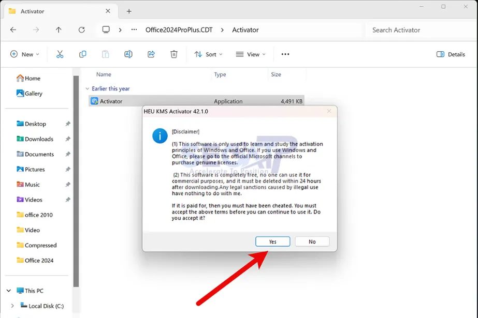
Task: Decline the disclaimer by clicking No
Action: [x=312, y=241]
